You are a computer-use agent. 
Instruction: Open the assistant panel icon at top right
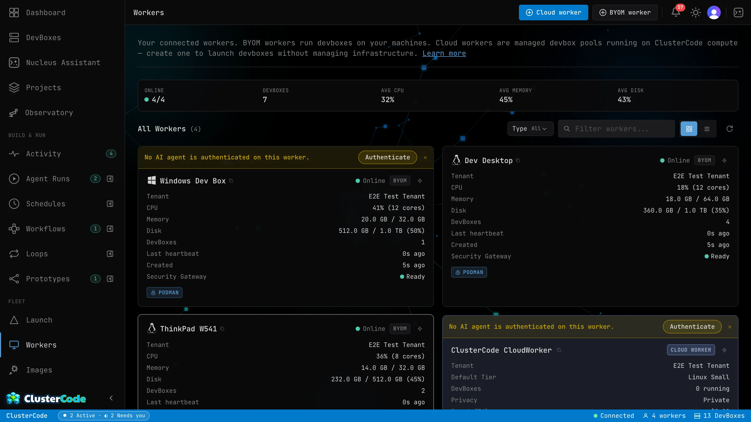pyautogui.click(x=738, y=13)
